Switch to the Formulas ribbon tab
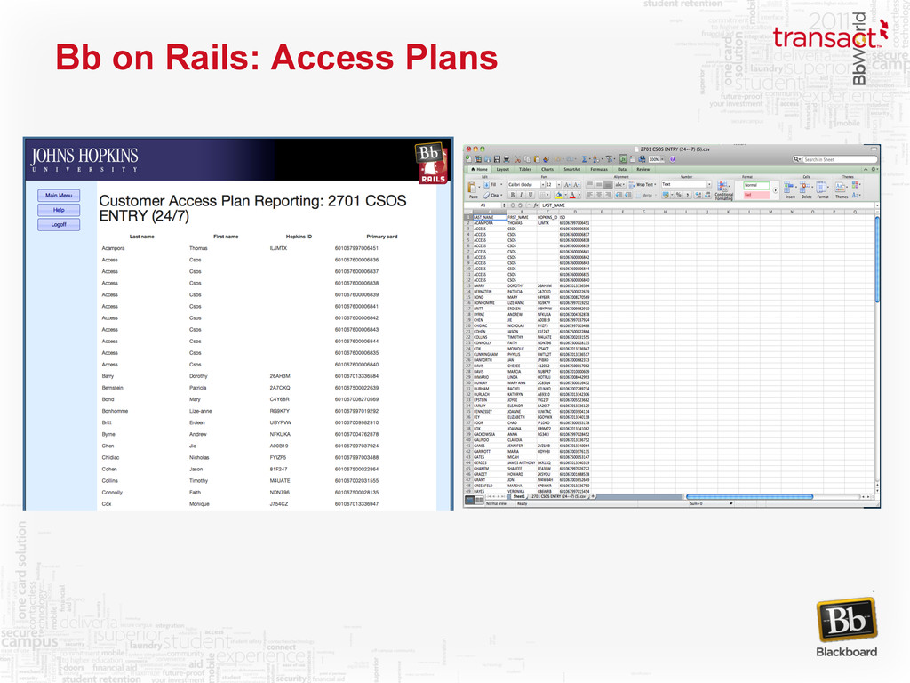 (x=599, y=169)
